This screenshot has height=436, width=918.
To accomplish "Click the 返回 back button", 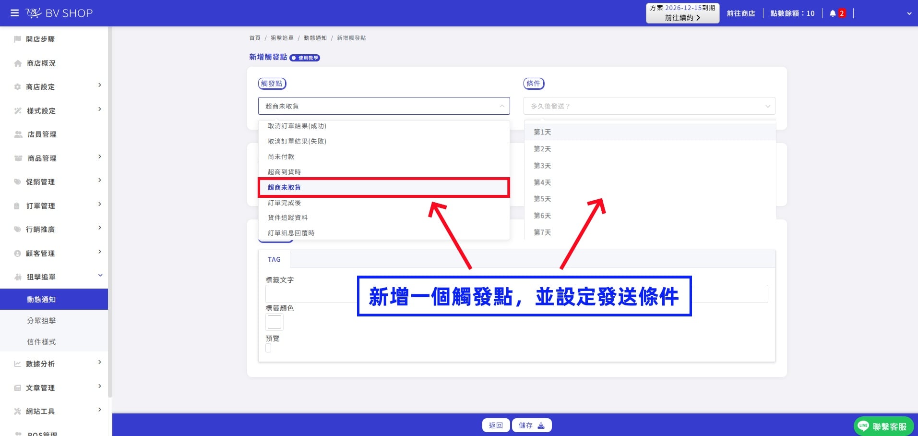I will 496,425.
